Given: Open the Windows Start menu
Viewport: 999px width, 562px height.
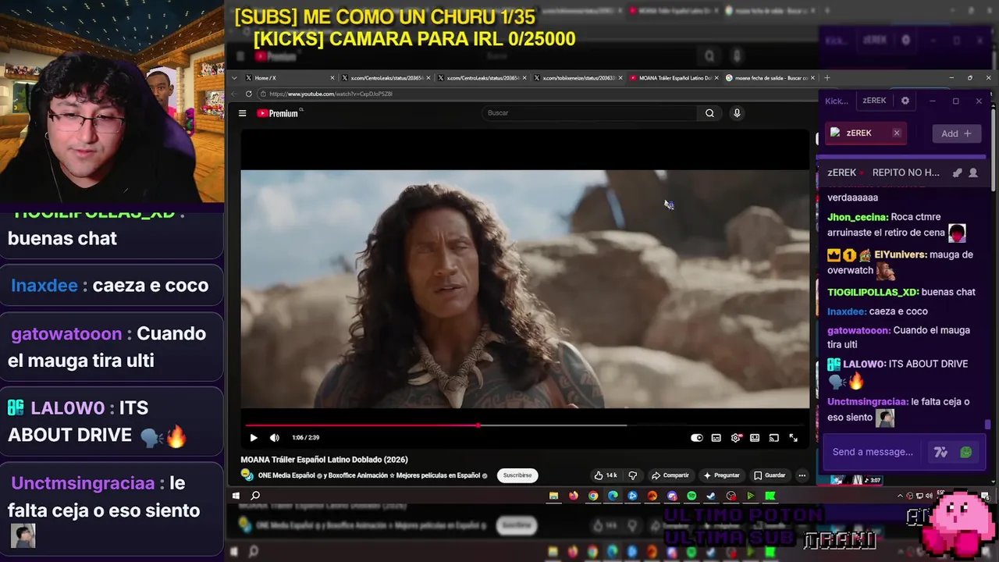Looking at the screenshot, I should (x=235, y=496).
